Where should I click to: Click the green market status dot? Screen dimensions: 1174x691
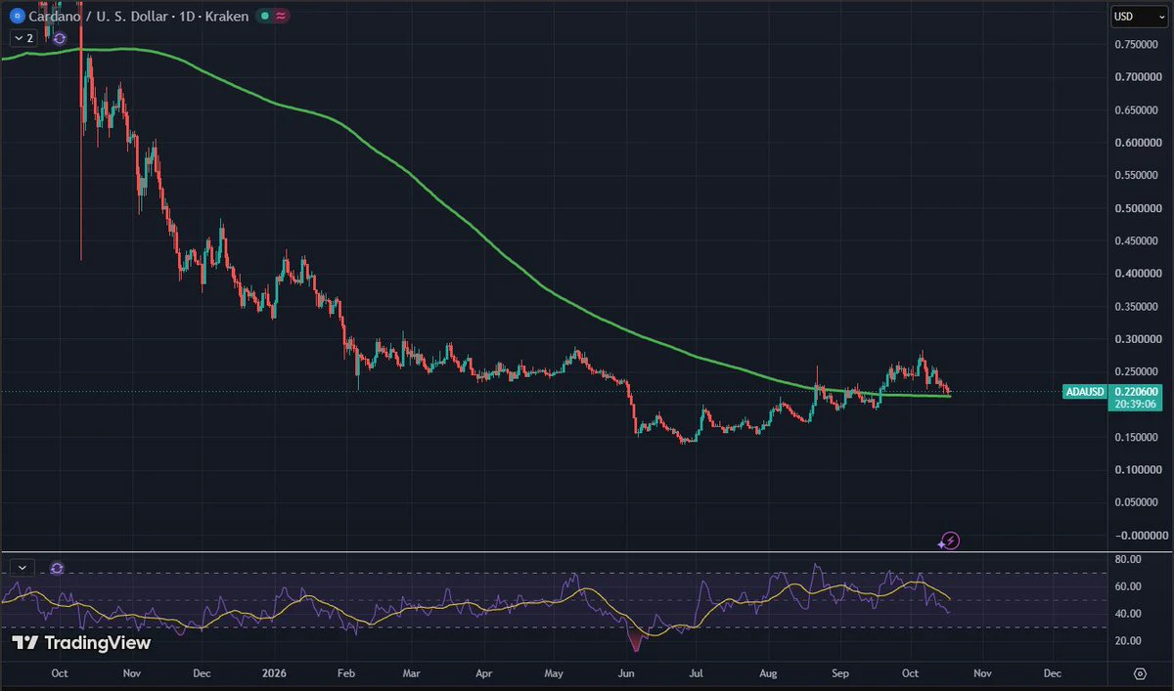[263, 17]
